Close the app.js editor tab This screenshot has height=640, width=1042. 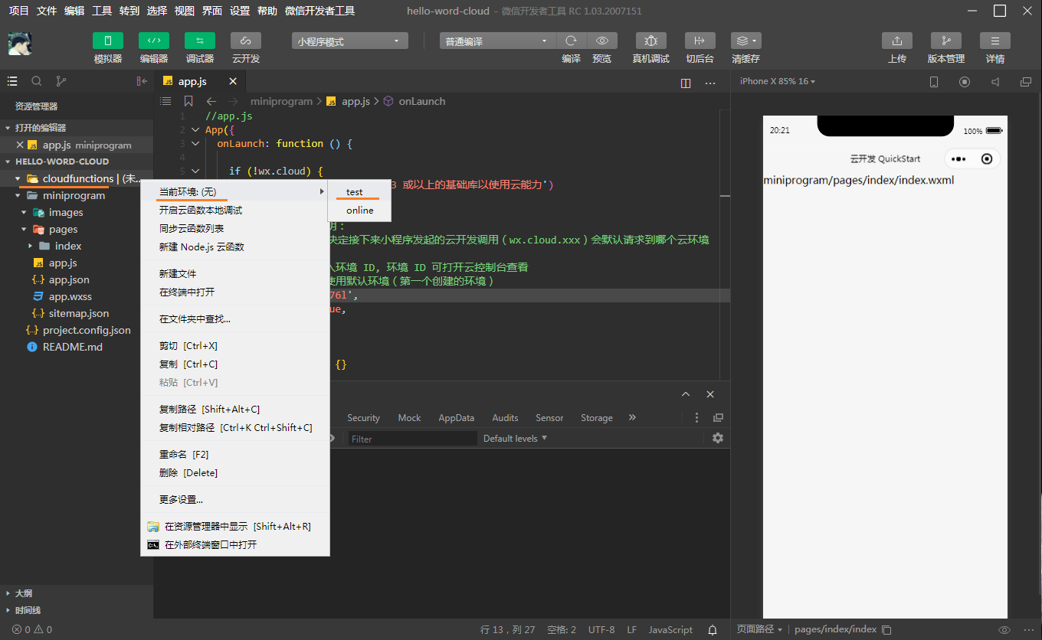click(x=233, y=81)
